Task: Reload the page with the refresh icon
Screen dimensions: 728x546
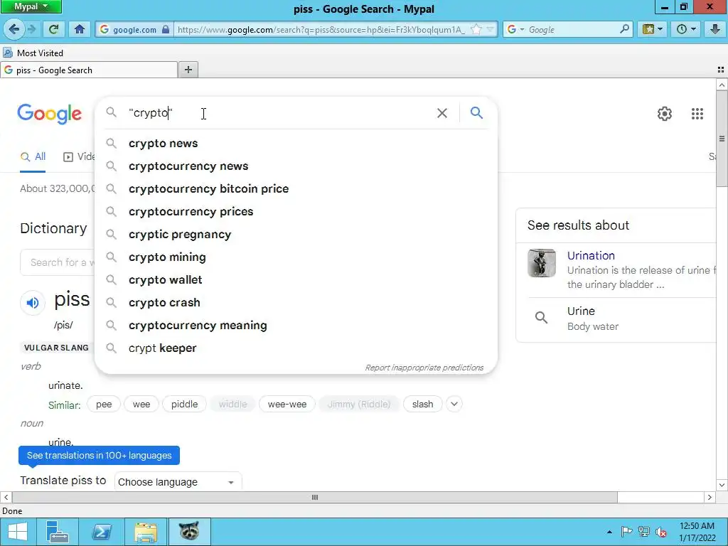Action: pyautogui.click(x=54, y=29)
